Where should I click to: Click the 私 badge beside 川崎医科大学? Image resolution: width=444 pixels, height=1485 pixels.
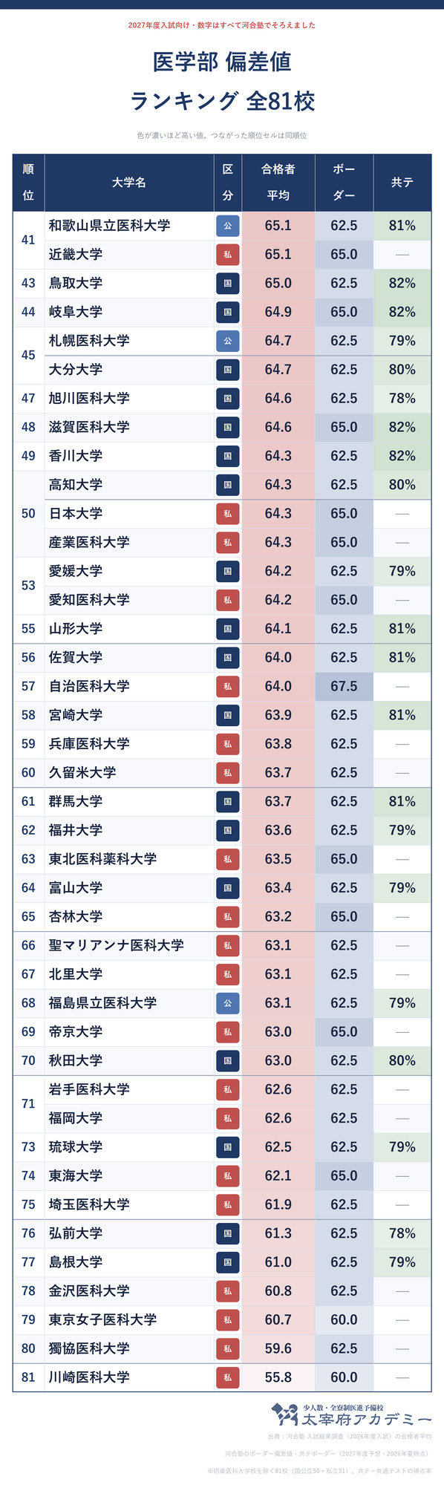[228, 1377]
